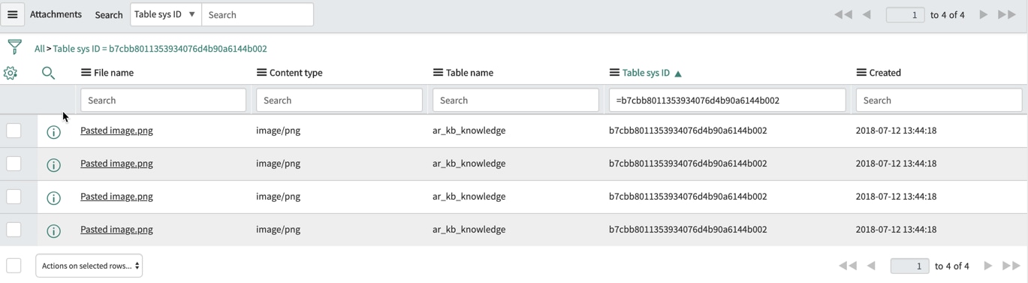
Task: Toggle the column search magnifier icon
Action: point(48,73)
